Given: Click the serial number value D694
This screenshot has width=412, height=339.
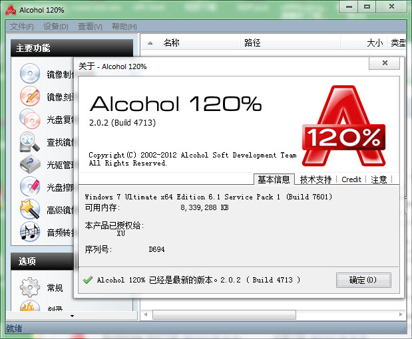Looking at the screenshot, I should [156, 249].
